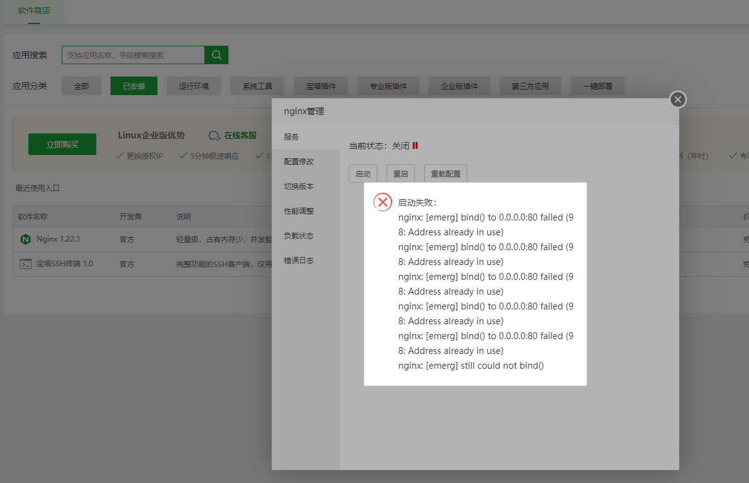Click the green search magnifier icon
Image resolution: width=749 pixels, height=483 pixels.
pos(217,55)
